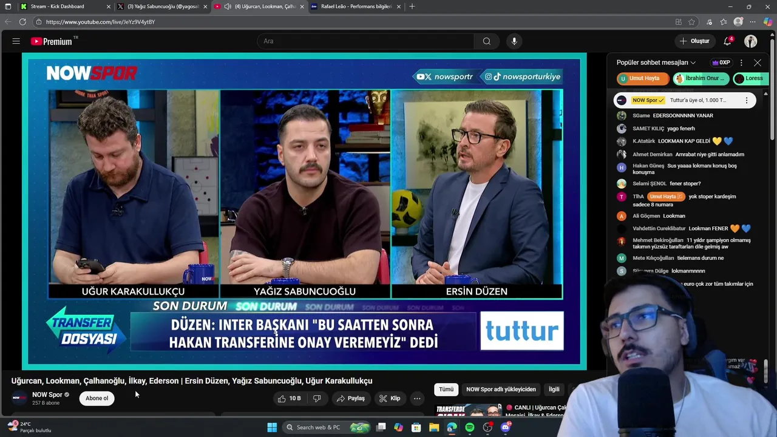Open weather widget showing 24°C
The width and height of the screenshot is (777, 437).
29,427
